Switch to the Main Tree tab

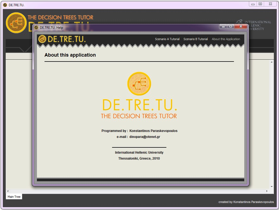click(14, 197)
